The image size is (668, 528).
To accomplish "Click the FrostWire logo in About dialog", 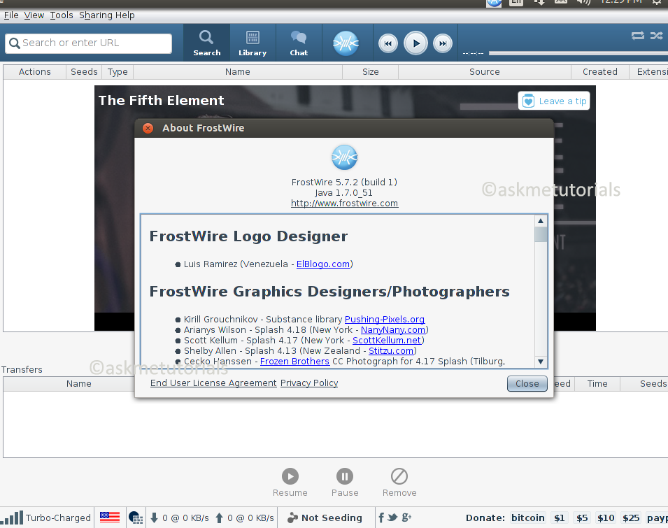I will (x=345, y=157).
